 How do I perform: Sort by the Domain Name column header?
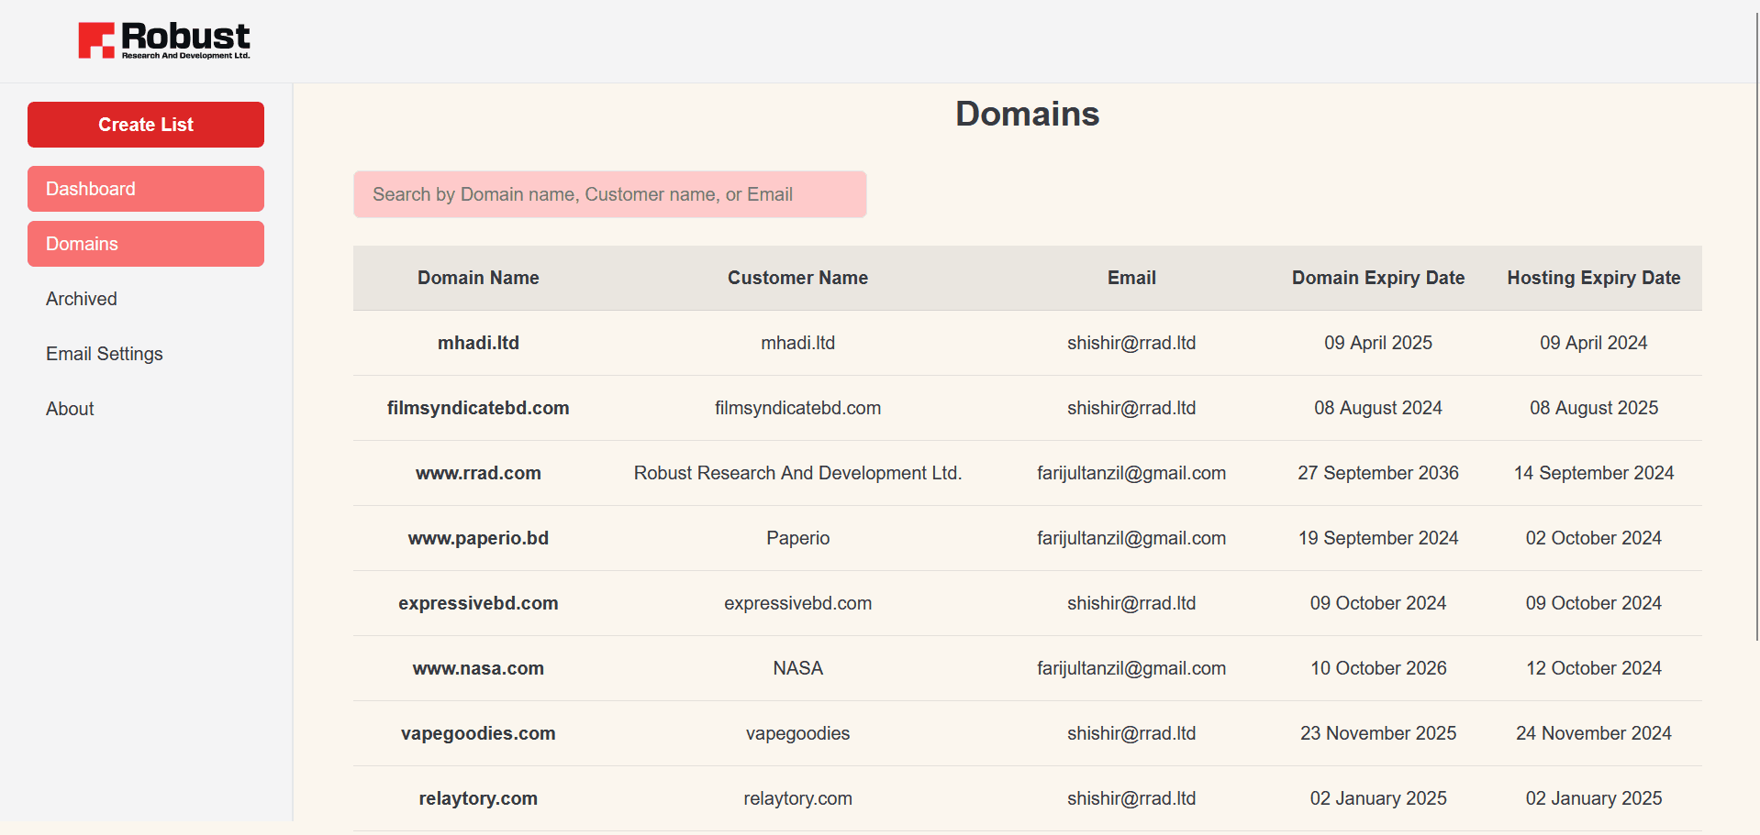tap(478, 278)
